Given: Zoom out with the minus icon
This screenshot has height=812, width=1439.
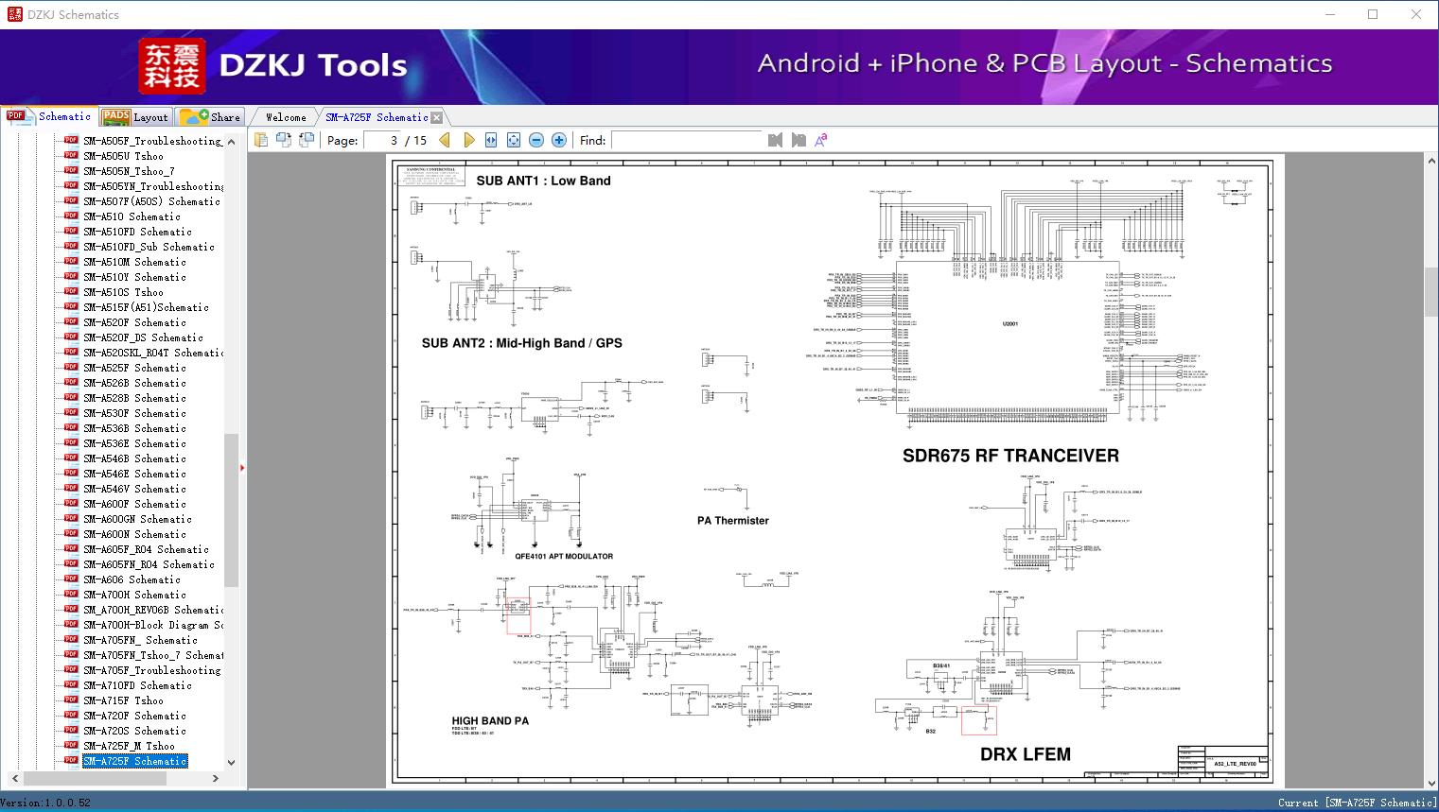Looking at the screenshot, I should [536, 140].
